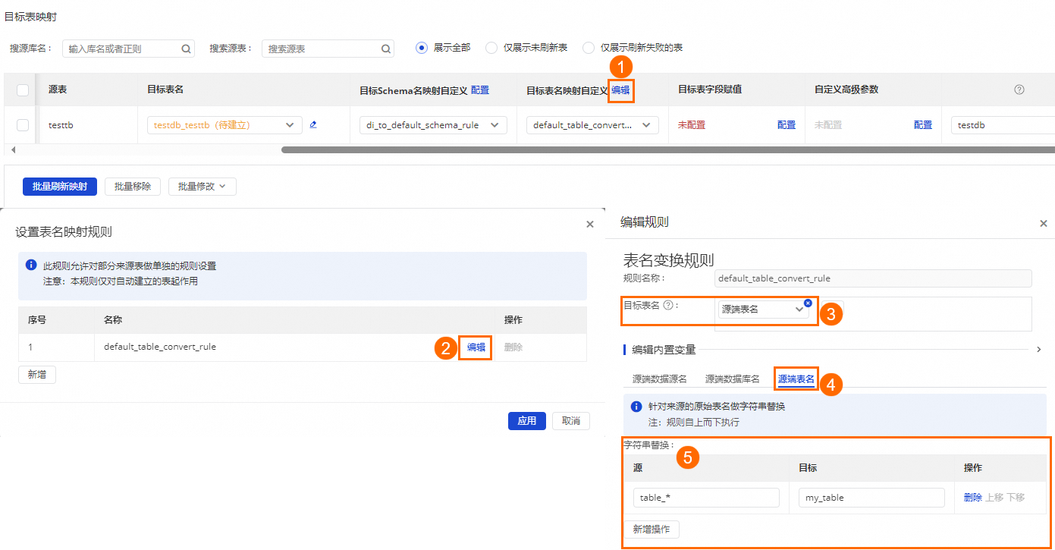Click the testdb input in the testtb row
This screenshot has height=550, width=1055.
(x=1003, y=125)
